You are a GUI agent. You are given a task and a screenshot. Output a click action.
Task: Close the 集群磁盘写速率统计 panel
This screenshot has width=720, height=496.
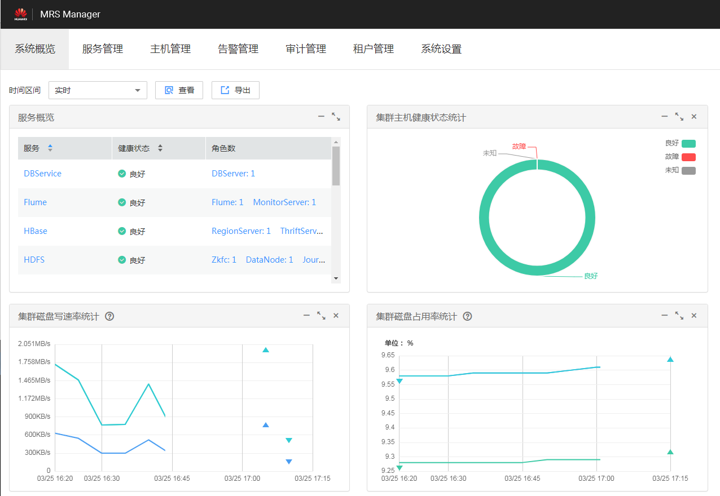[x=336, y=316]
